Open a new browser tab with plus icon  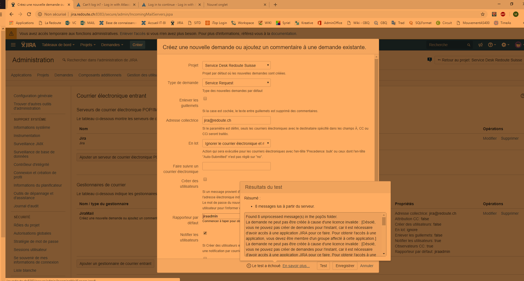[275, 5]
